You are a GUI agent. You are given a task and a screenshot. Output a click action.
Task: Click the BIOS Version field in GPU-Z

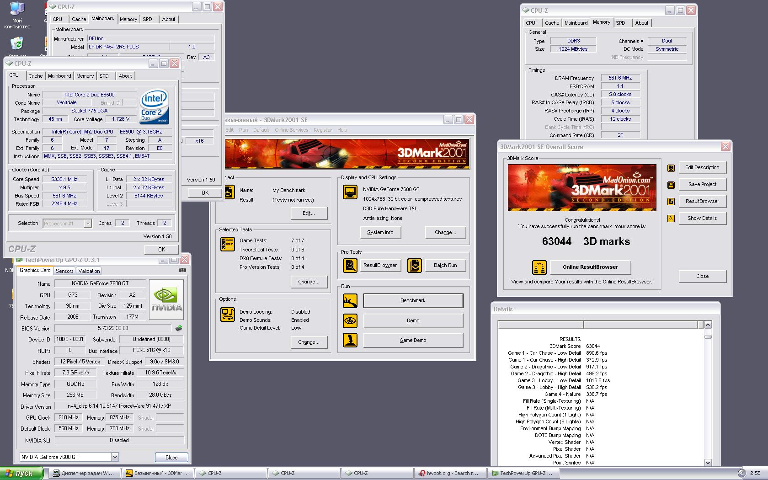[x=113, y=328]
